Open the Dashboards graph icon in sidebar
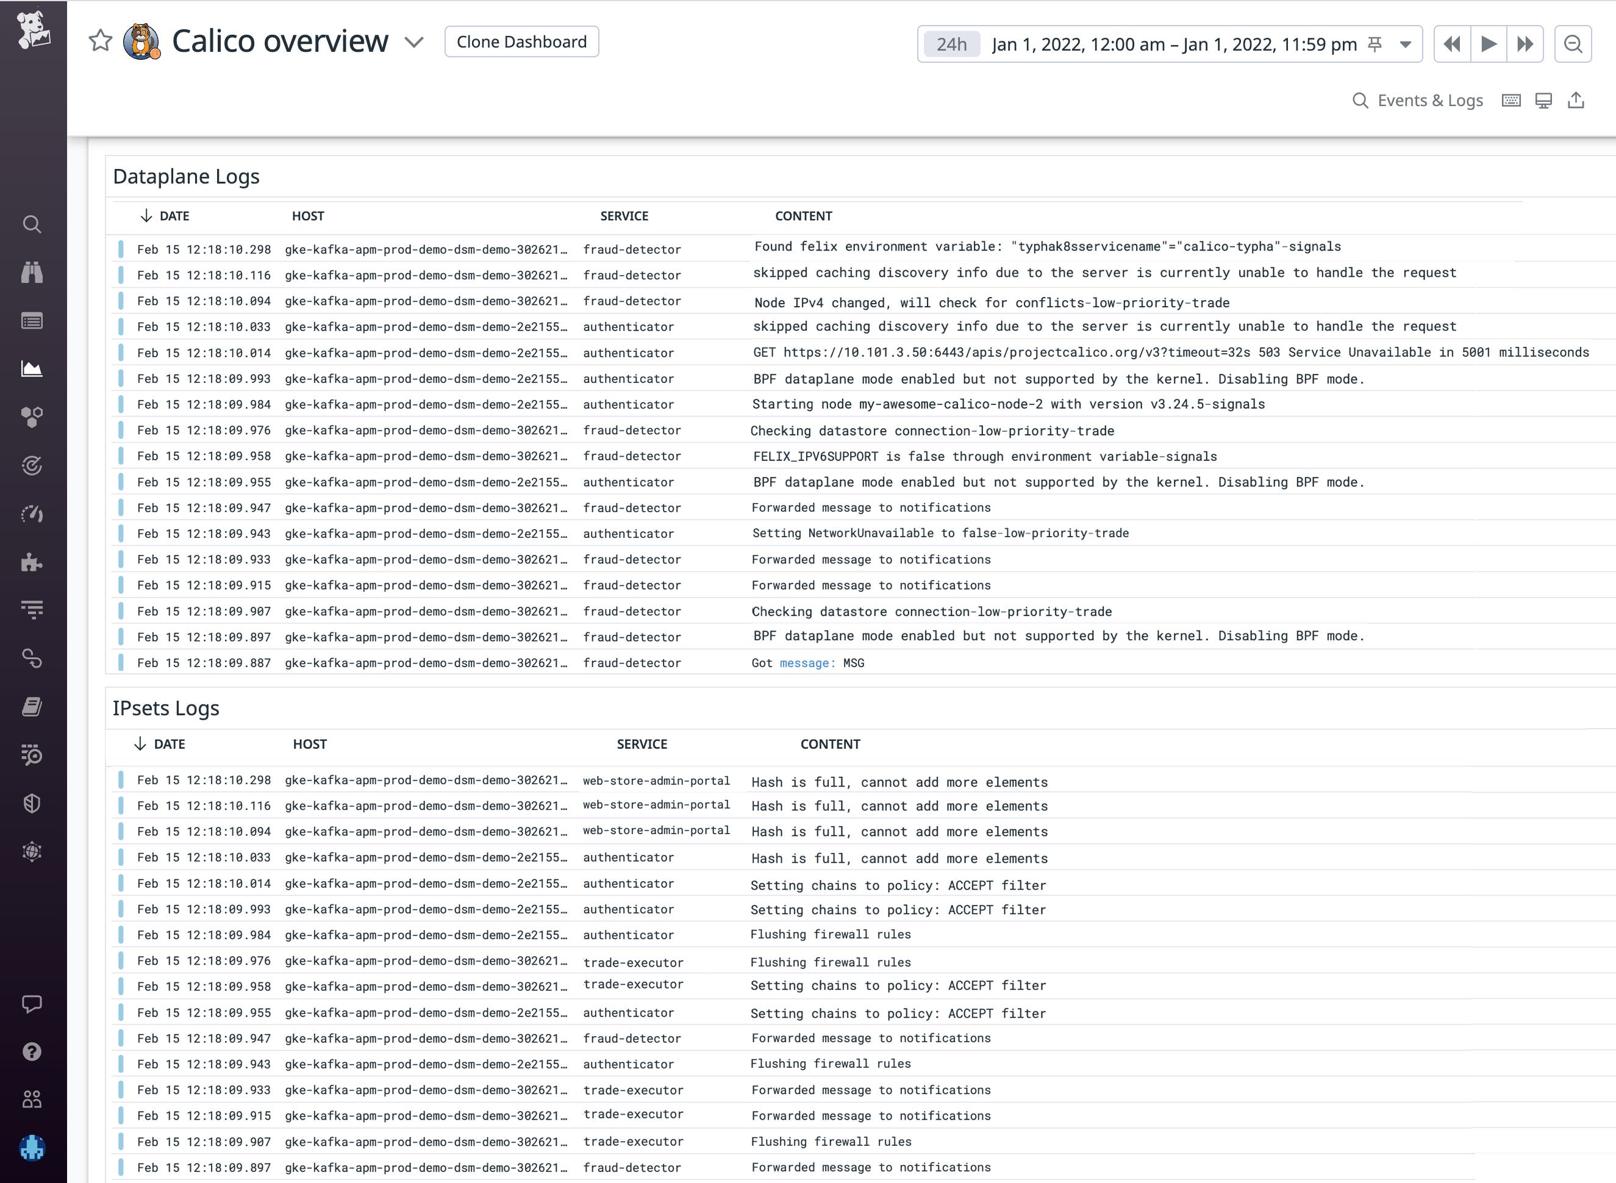The image size is (1616, 1183). [x=32, y=370]
